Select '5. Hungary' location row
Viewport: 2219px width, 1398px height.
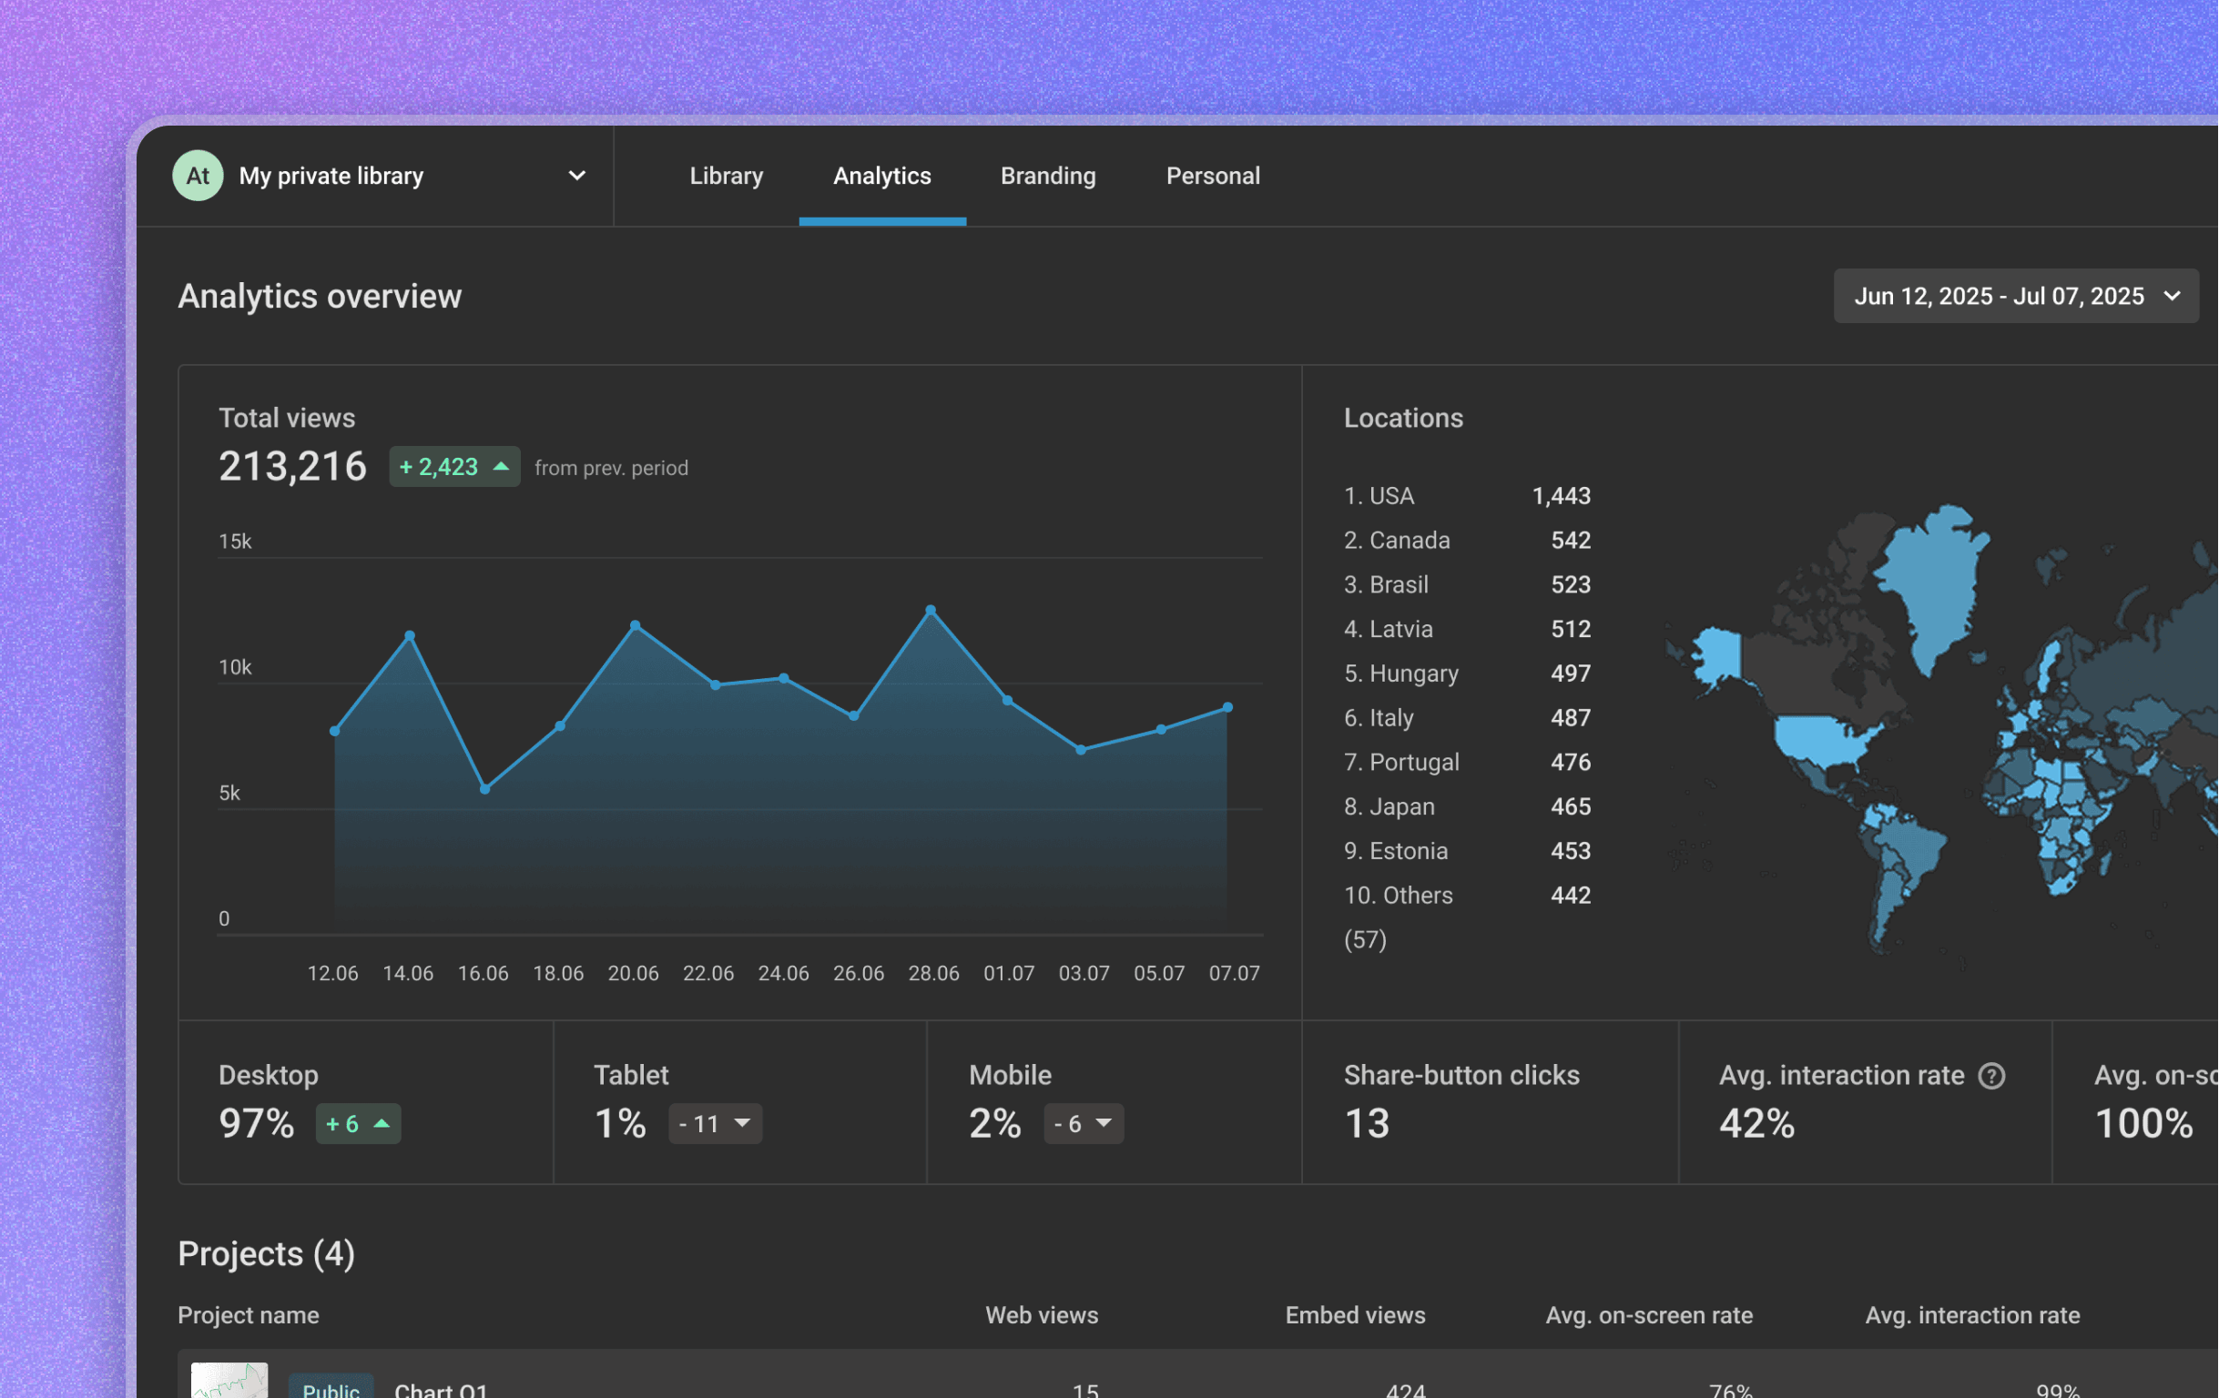tap(1467, 674)
